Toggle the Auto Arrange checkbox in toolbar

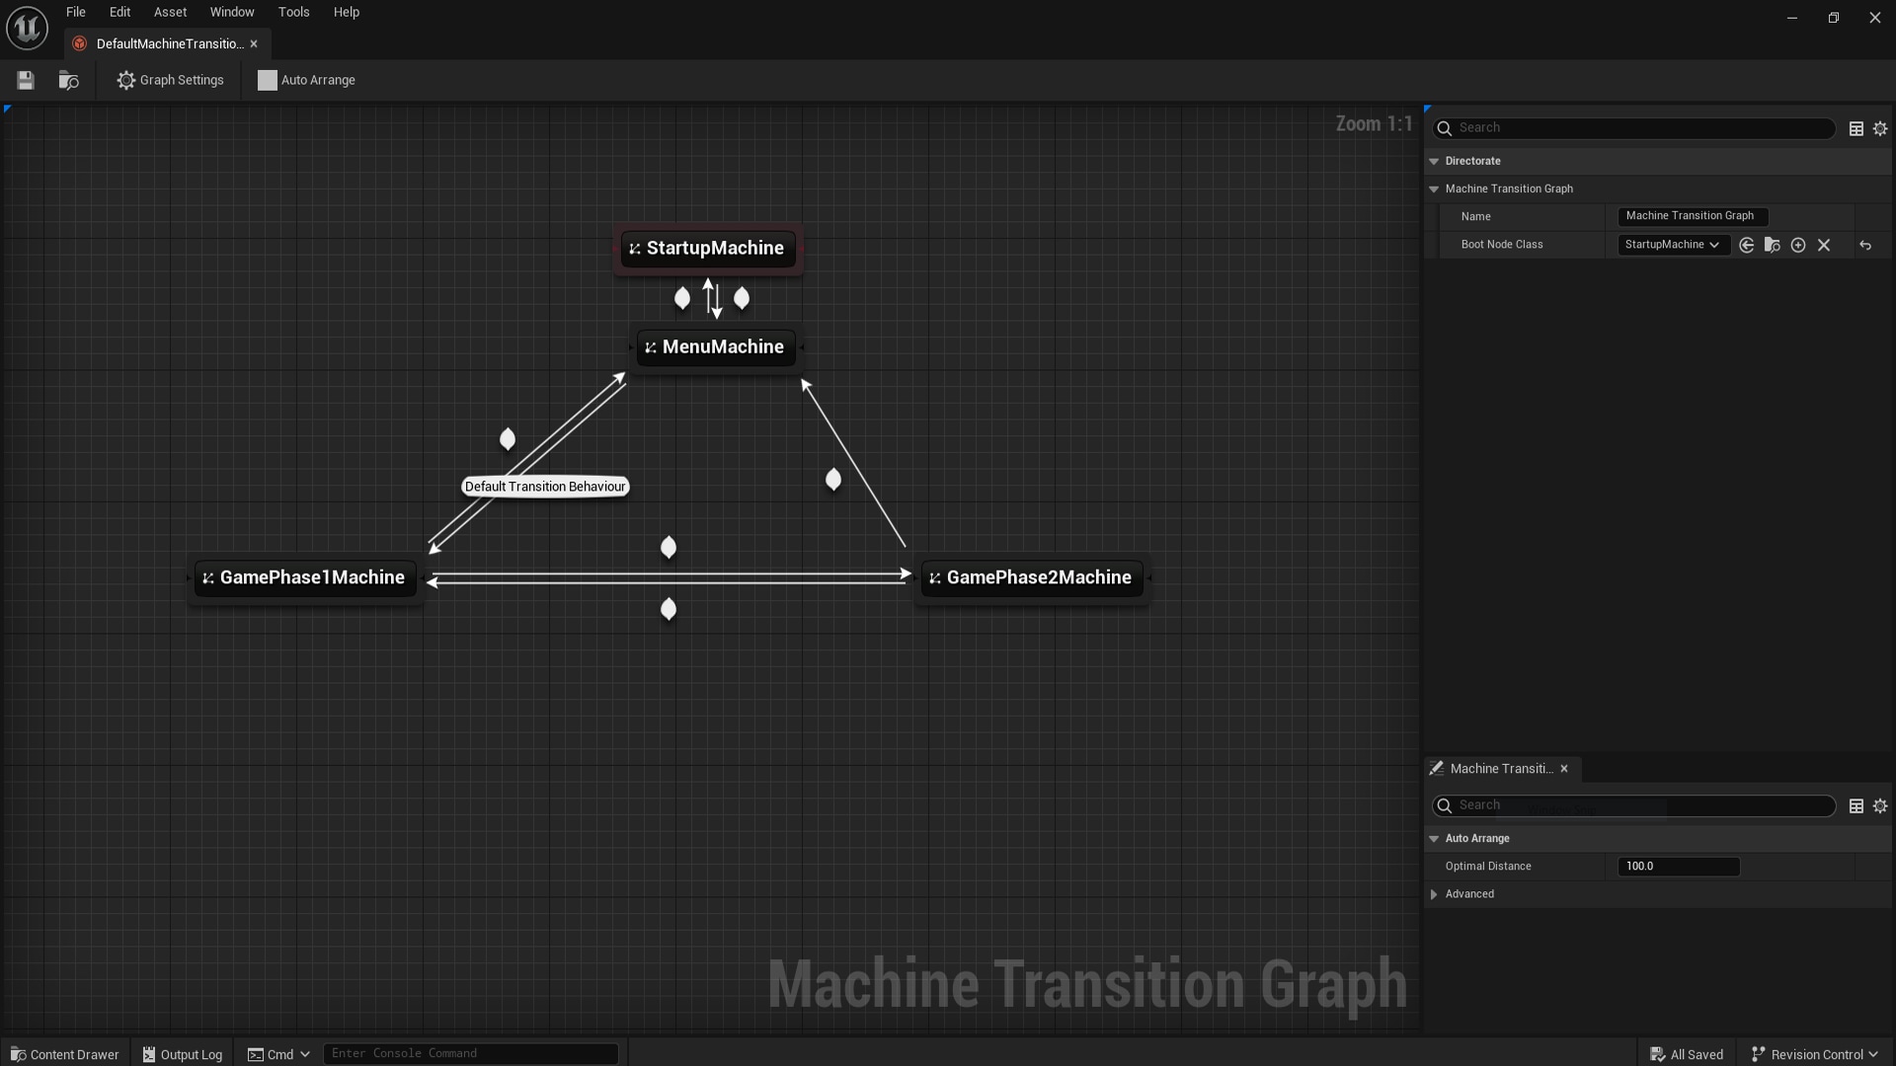[266, 80]
